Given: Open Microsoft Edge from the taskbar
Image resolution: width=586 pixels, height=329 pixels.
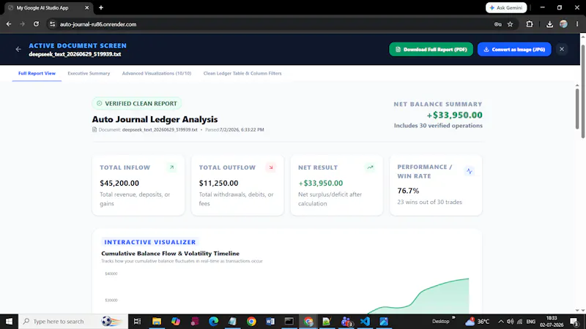Looking at the screenshot, I should (213, 321).
